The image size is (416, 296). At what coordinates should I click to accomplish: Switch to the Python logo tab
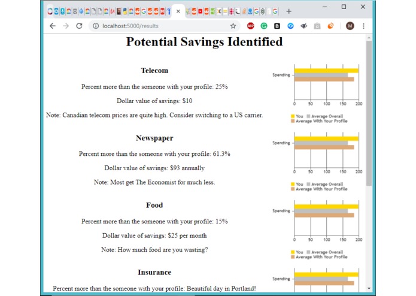125,11
